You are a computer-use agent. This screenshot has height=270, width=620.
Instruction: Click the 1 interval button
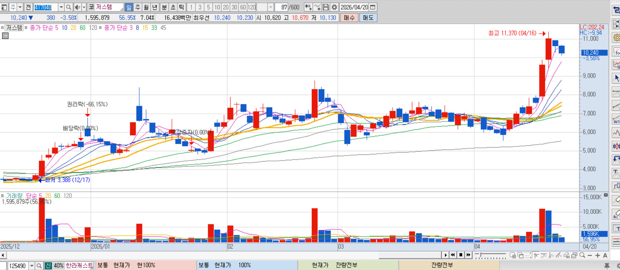click(191, 7)
